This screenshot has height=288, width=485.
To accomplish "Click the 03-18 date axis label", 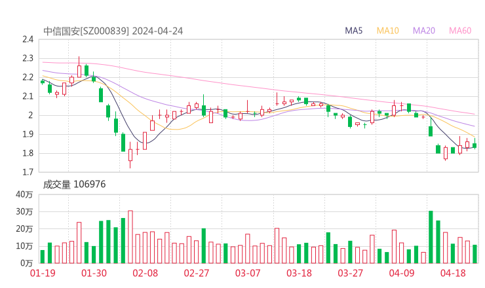I will coord(299,273).
